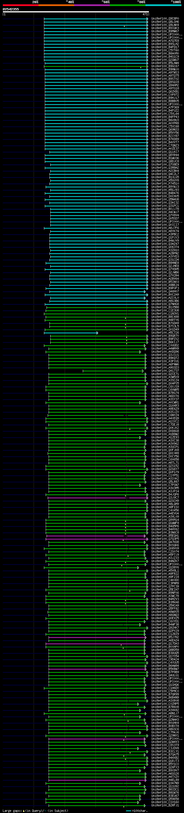Click the cyan ~100% identity legend swatch

point(163,5)
